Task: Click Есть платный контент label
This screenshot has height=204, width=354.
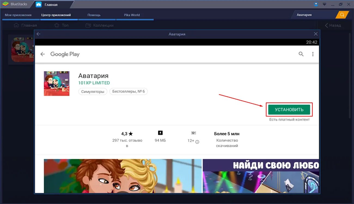Action: click(289, 119)
